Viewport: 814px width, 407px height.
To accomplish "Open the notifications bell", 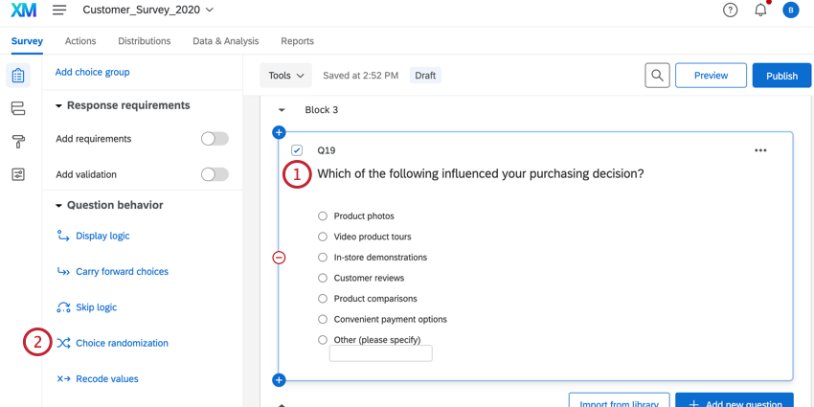I will coord(760,11).
